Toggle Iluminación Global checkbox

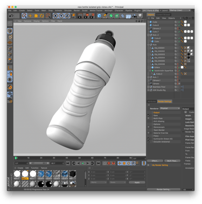pyautogui.click(x=149, y=139)
